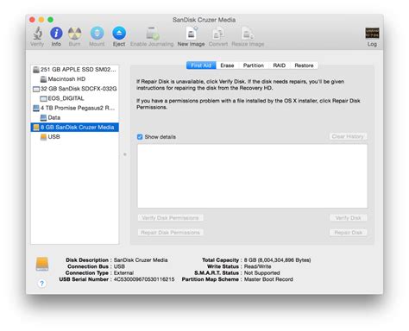409x331 pixels.
Task: Click the Burn toolbar icon
Action: pos(74,34)
